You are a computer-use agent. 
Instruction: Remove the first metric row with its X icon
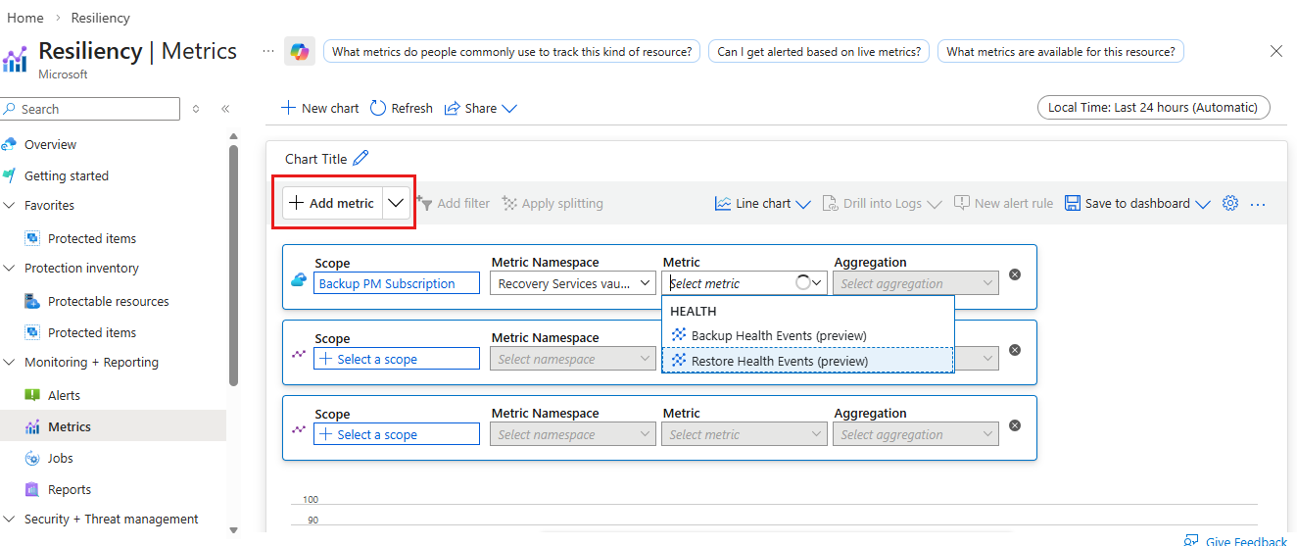[1015, 274]
